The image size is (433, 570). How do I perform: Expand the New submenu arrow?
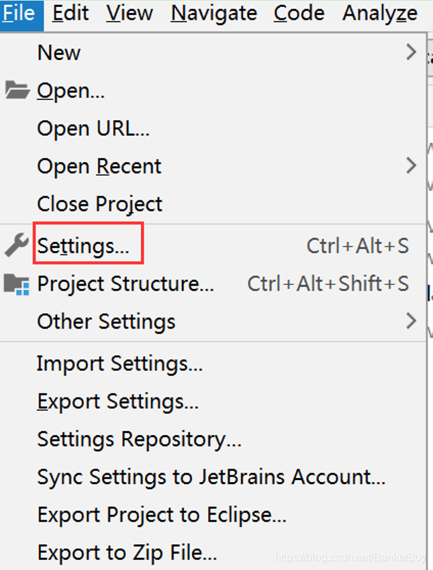(411, 52)
